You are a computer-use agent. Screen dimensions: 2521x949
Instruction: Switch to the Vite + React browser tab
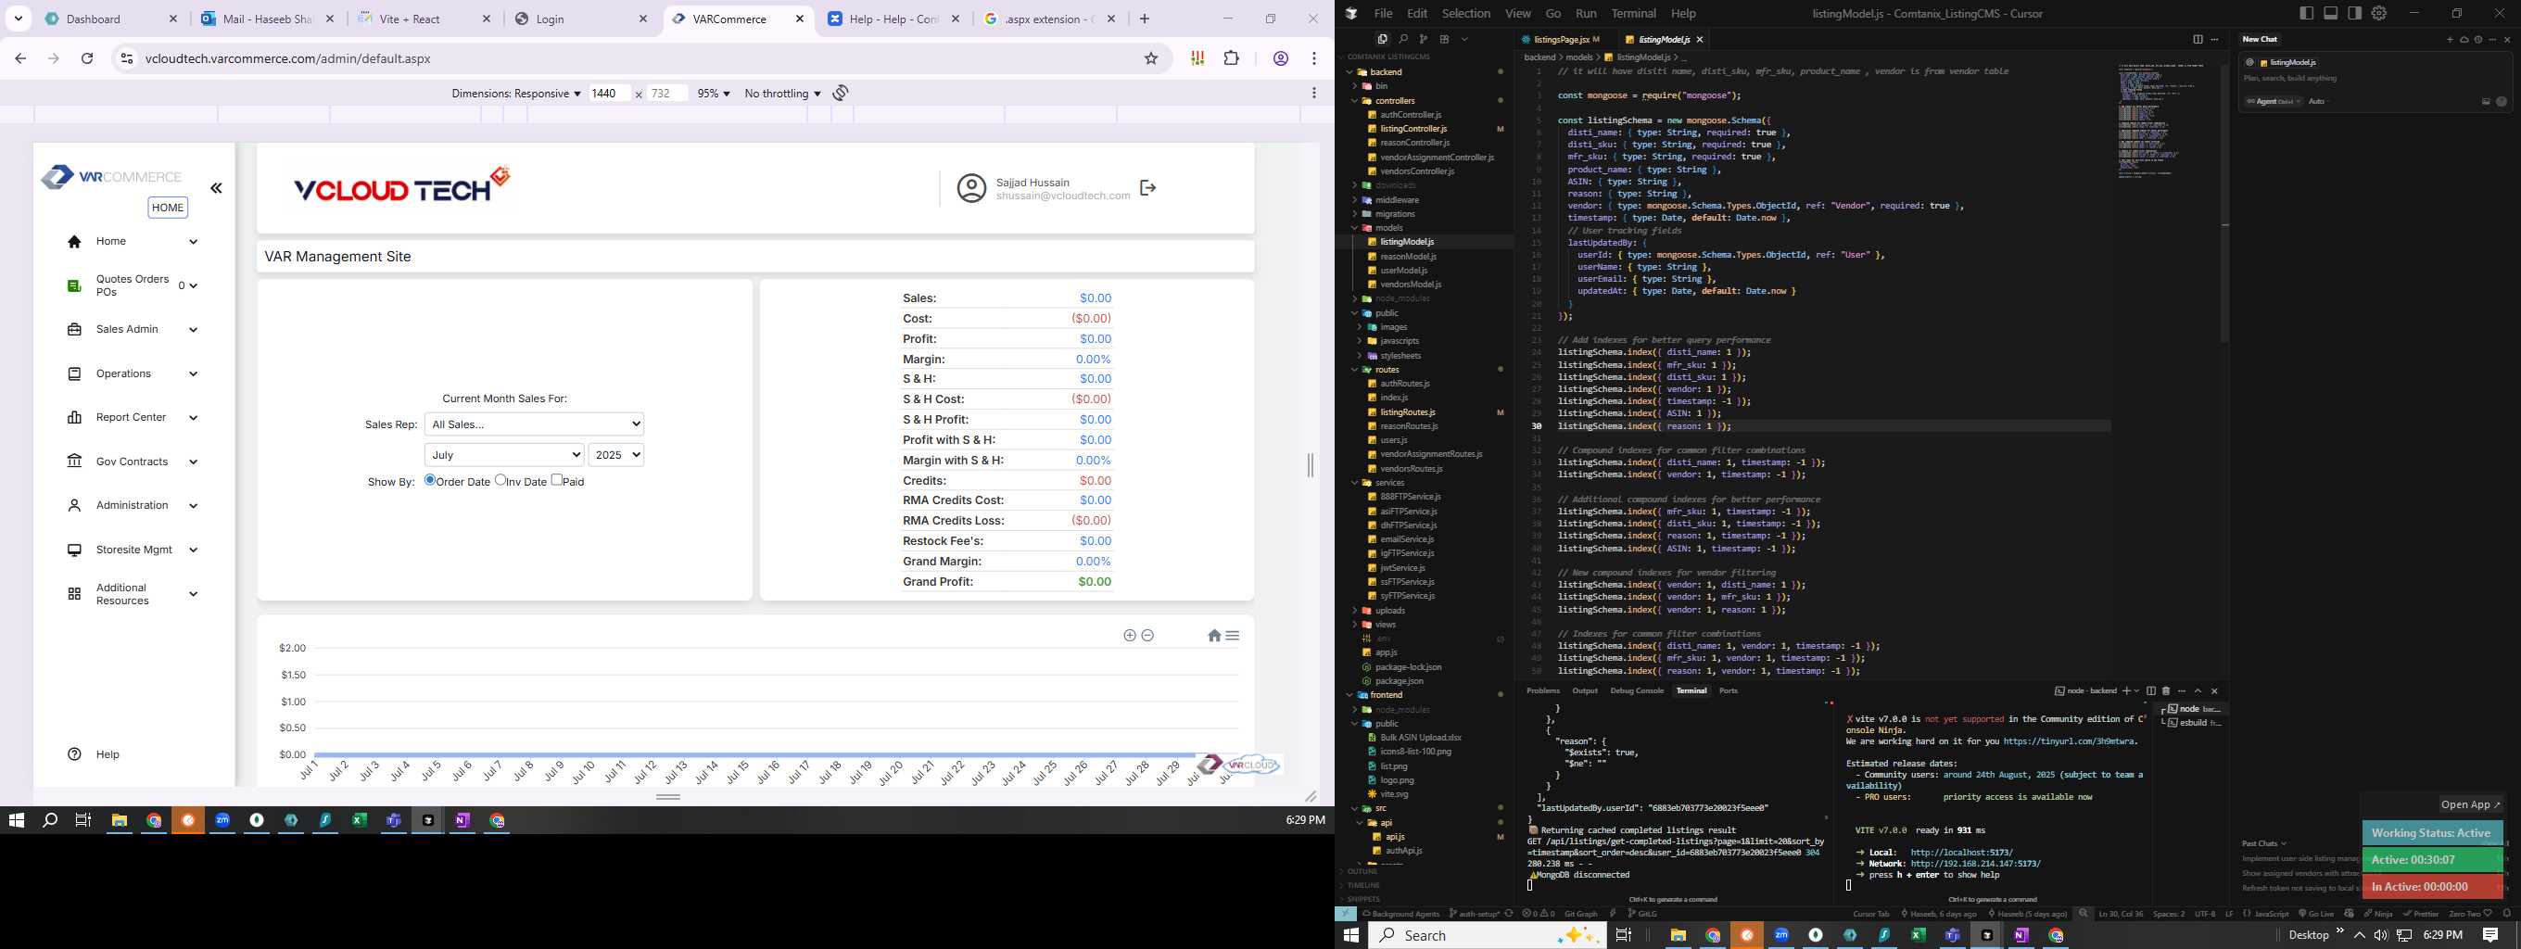coord(424,19)
